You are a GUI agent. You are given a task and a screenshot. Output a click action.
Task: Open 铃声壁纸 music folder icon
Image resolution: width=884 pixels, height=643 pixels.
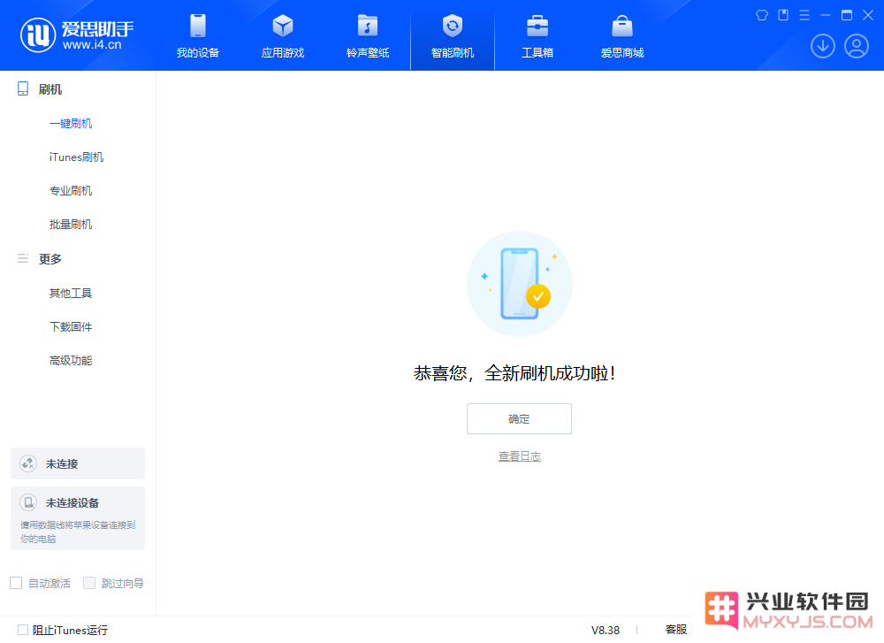[x=368, y=26]
